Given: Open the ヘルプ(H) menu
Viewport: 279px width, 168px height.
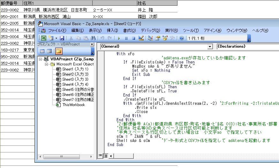Looking at the screenshot, I should pyautogui.click(x=260, y=30).
